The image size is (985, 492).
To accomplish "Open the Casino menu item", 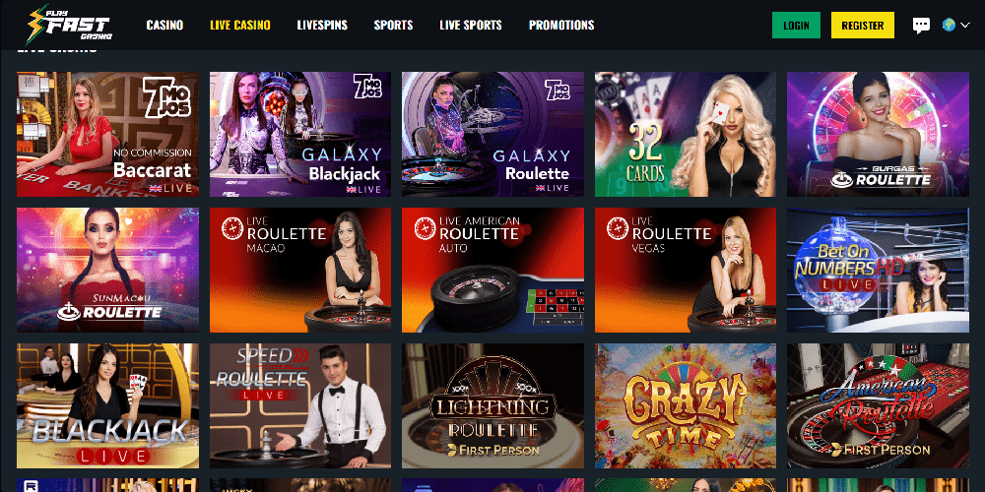I will click(x=164, y=26).
